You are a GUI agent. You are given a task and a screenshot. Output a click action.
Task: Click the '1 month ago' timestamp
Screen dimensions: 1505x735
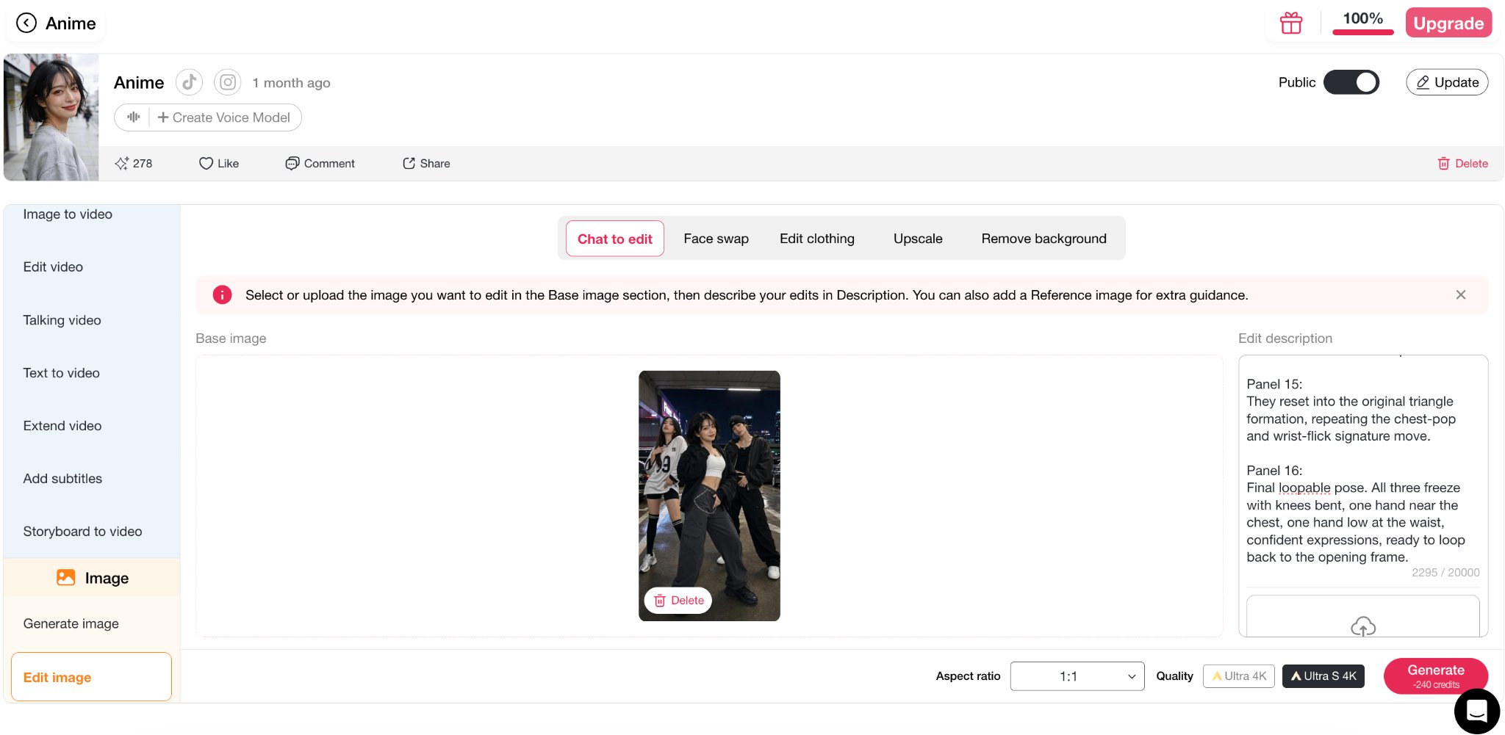[291, 83]
